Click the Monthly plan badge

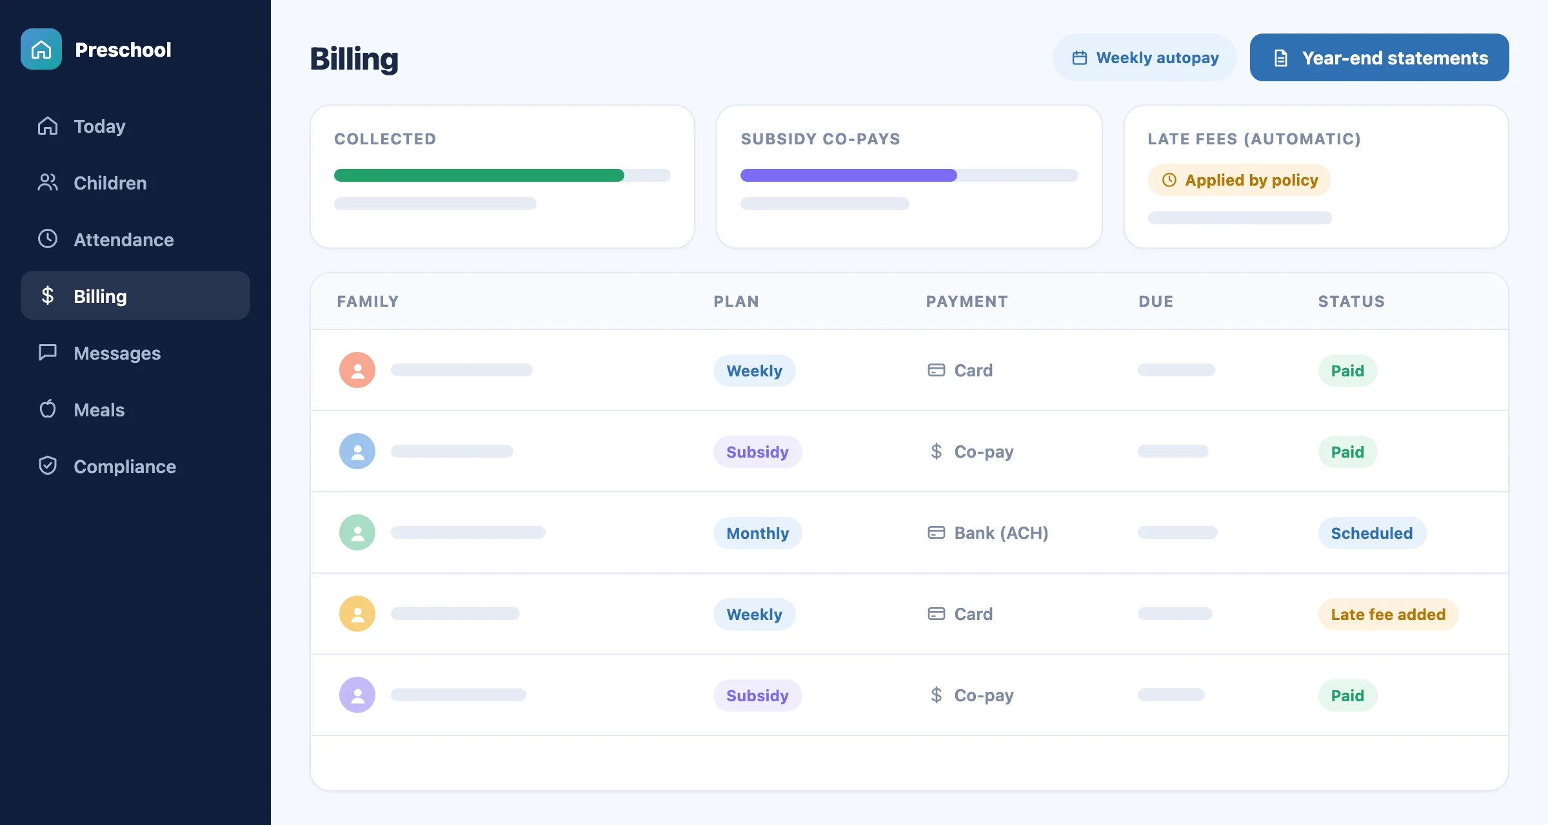pyautogui.click(x=758, y=533)
